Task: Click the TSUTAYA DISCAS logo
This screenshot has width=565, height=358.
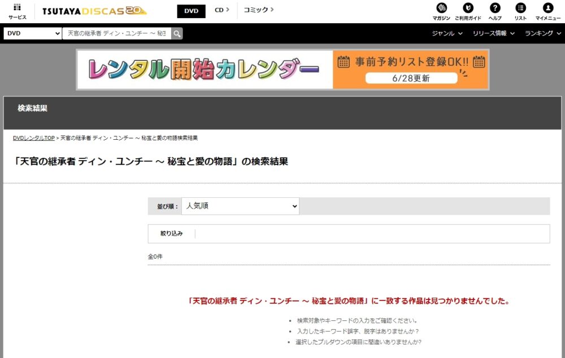Action: pyautogui.click(x=94, y=10)
